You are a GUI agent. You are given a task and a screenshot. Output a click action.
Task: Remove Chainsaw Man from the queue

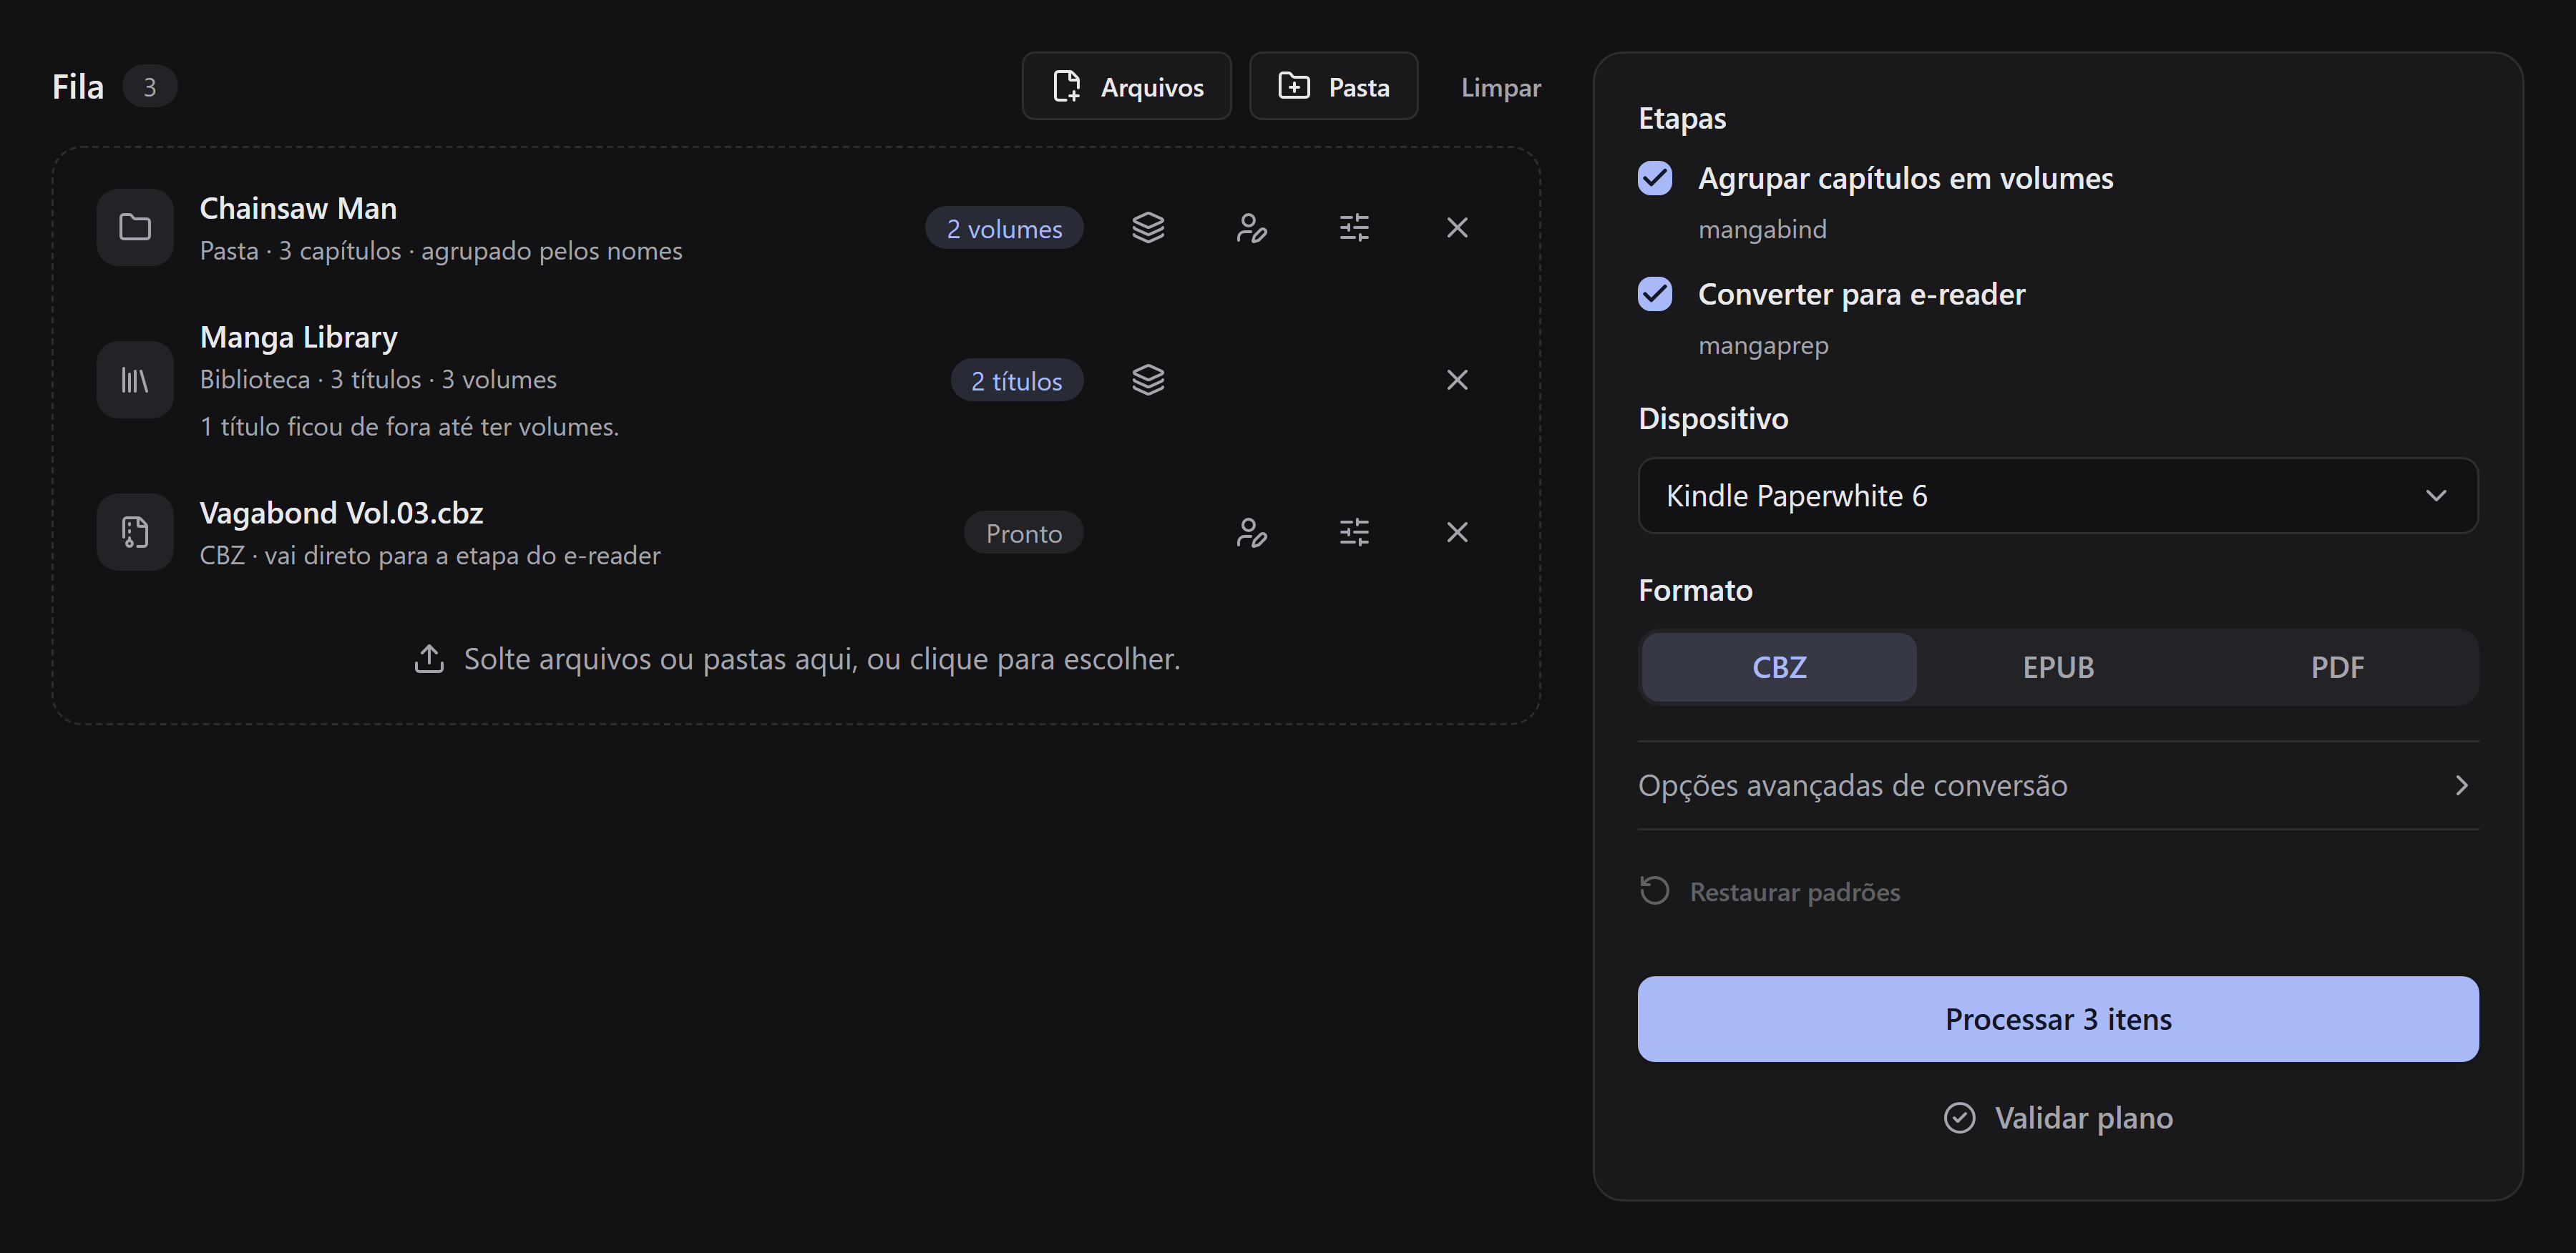click(x=1457, y=228)
